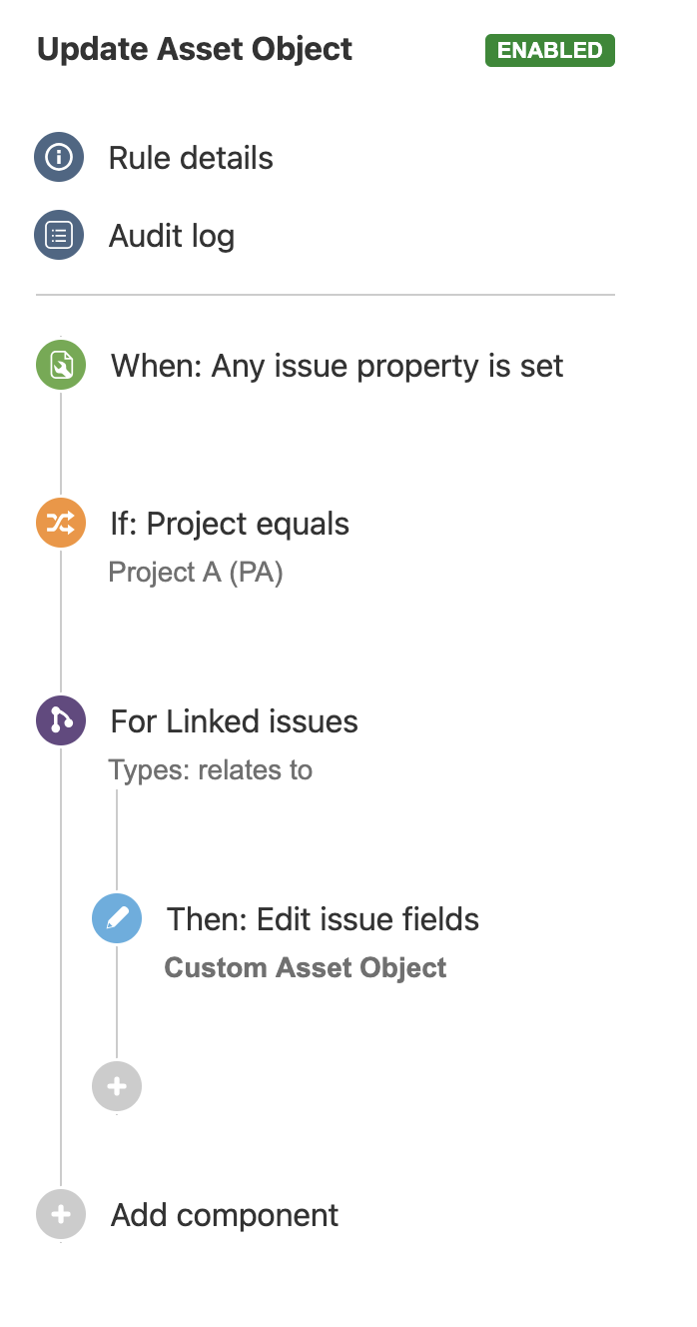697x1327 pixels.
Task: Open the 'When: Any issue property is set' trigger
Action: pos(337,367)
